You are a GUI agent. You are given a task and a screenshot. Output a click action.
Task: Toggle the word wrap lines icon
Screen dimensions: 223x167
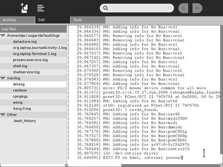coord(41,8)
